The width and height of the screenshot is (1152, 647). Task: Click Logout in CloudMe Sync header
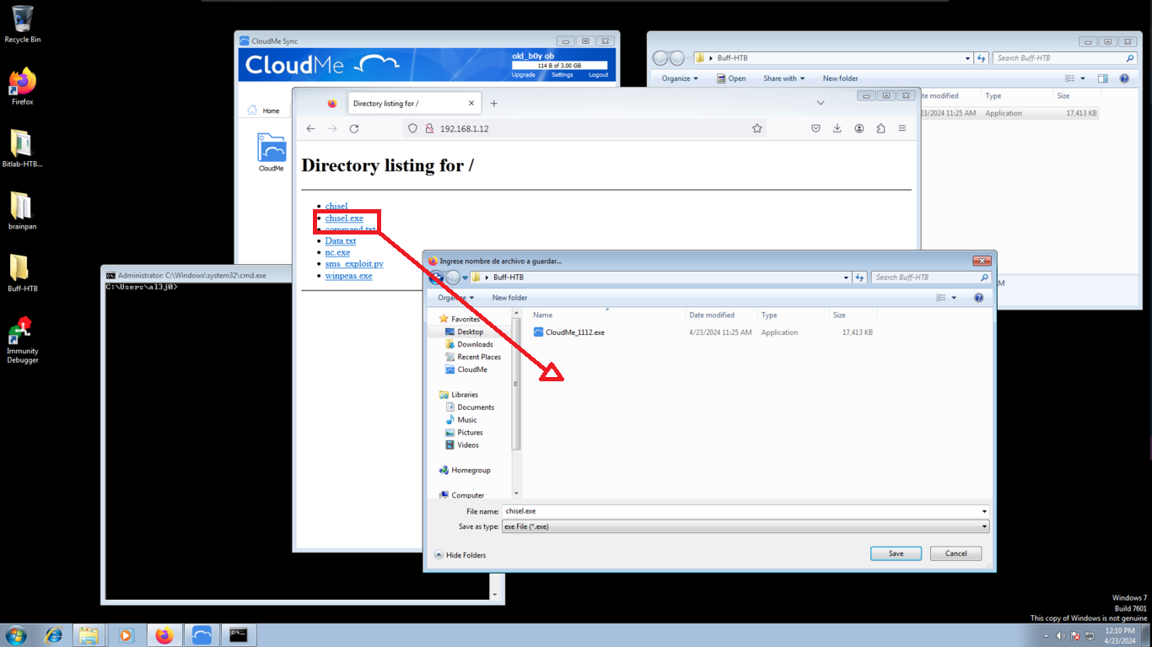[598, 75]
